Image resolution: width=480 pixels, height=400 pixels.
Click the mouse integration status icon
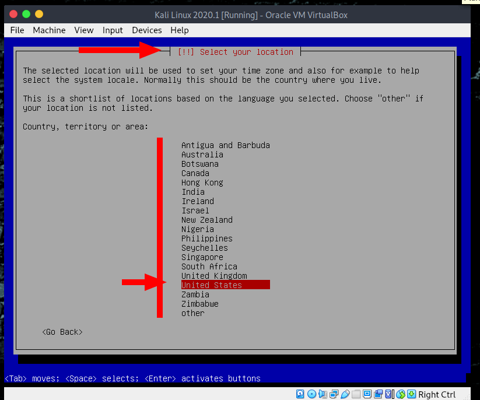tap(401, 394)
